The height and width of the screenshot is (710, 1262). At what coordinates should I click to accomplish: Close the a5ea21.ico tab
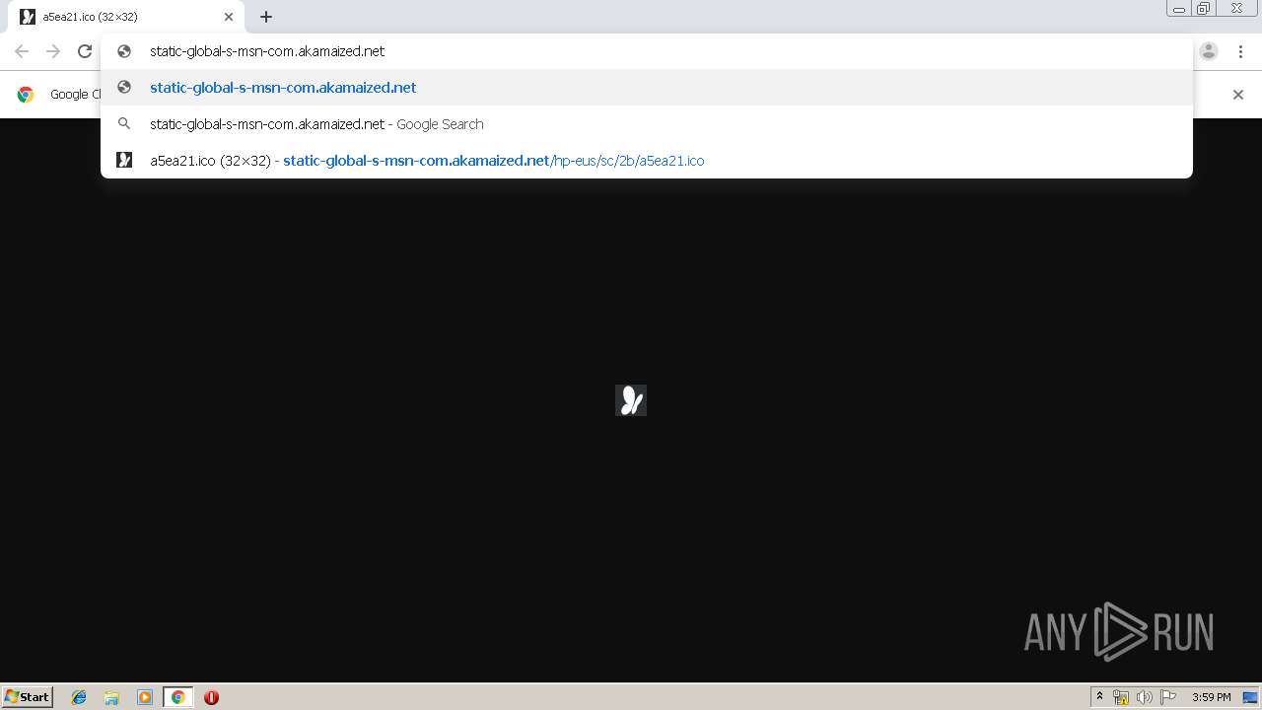[x=228, y=17]
